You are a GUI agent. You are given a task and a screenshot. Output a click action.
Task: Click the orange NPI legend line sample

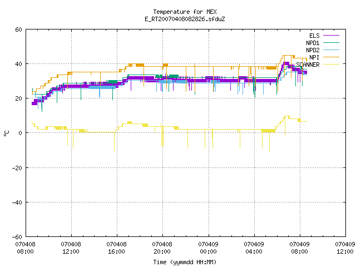click(332, 57)
